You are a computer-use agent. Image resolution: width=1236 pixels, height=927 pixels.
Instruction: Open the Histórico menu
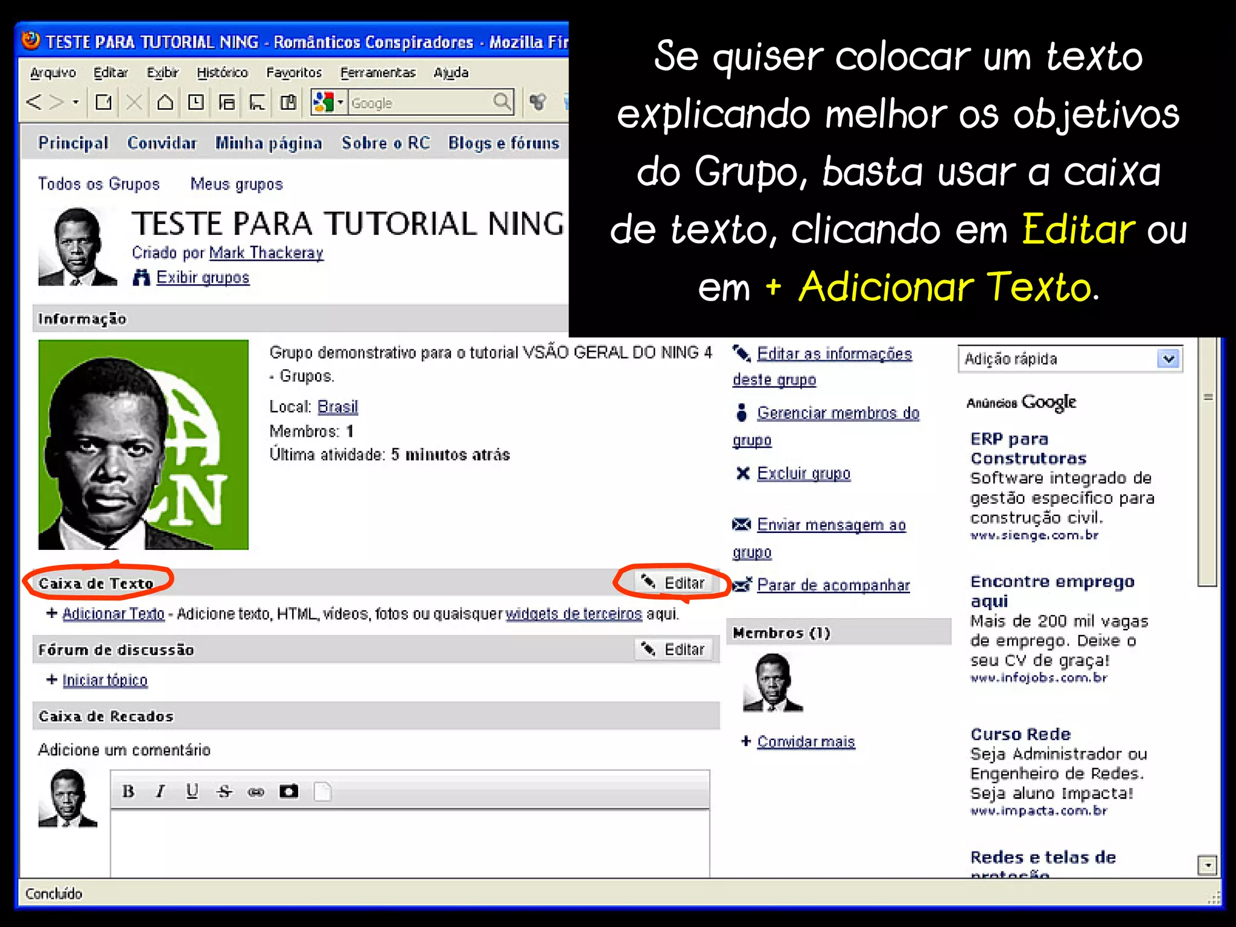tap(222, 72)
